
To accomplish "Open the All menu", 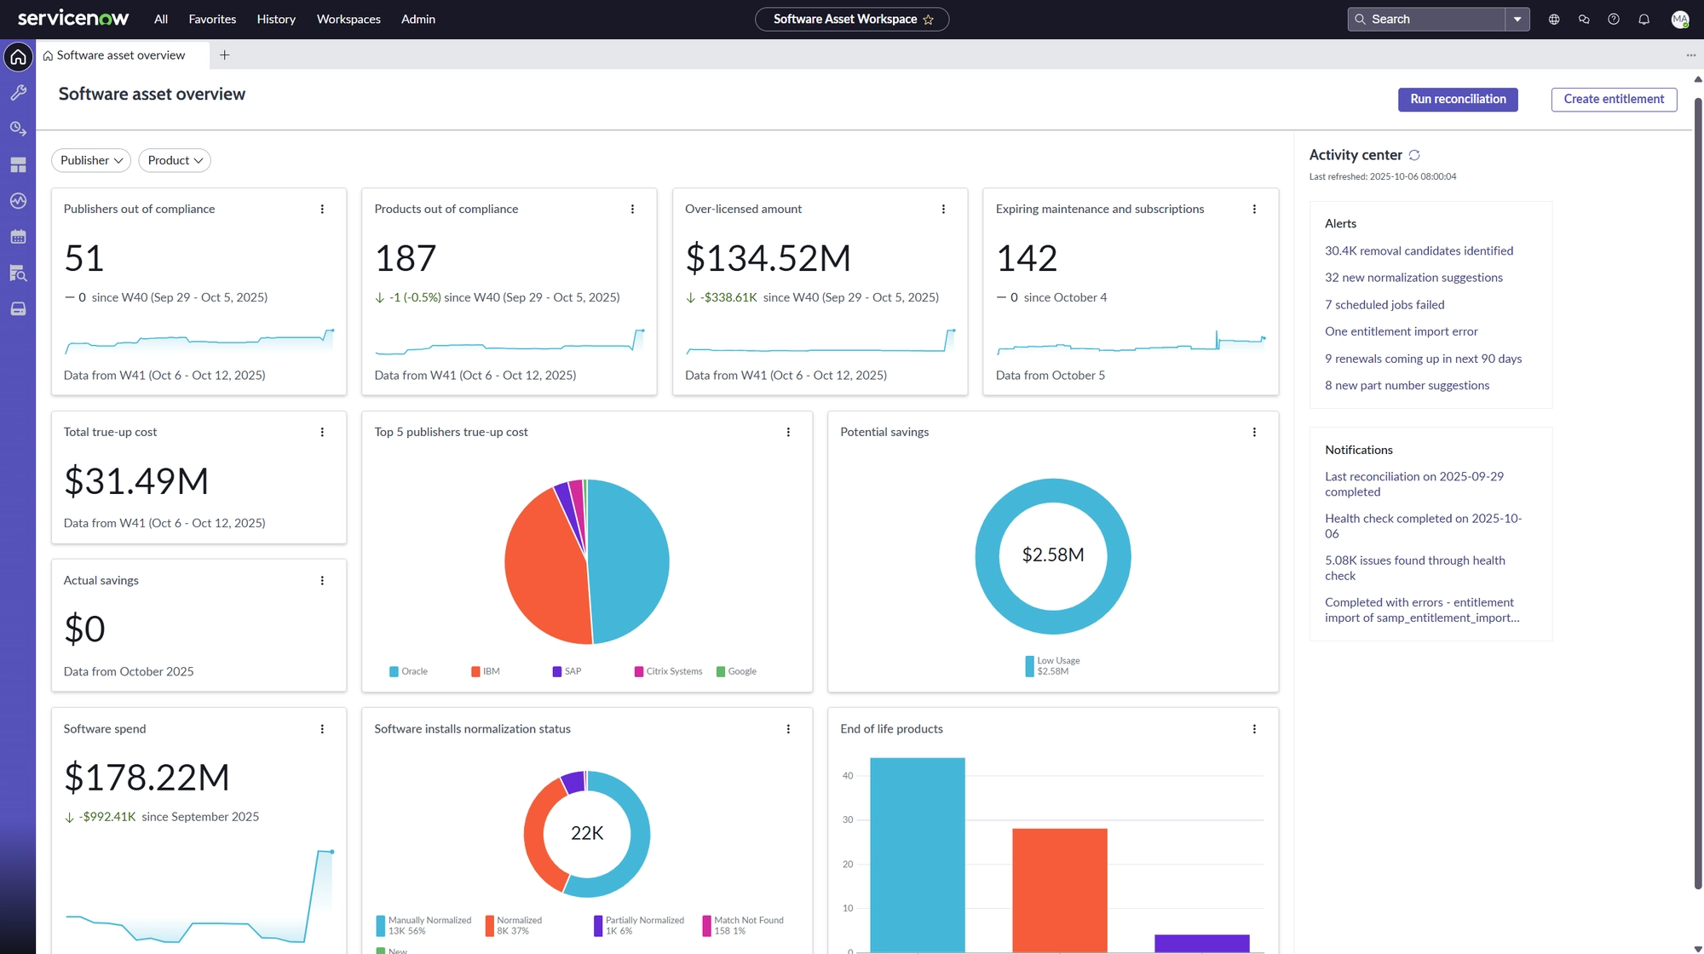I will (161, 20).
